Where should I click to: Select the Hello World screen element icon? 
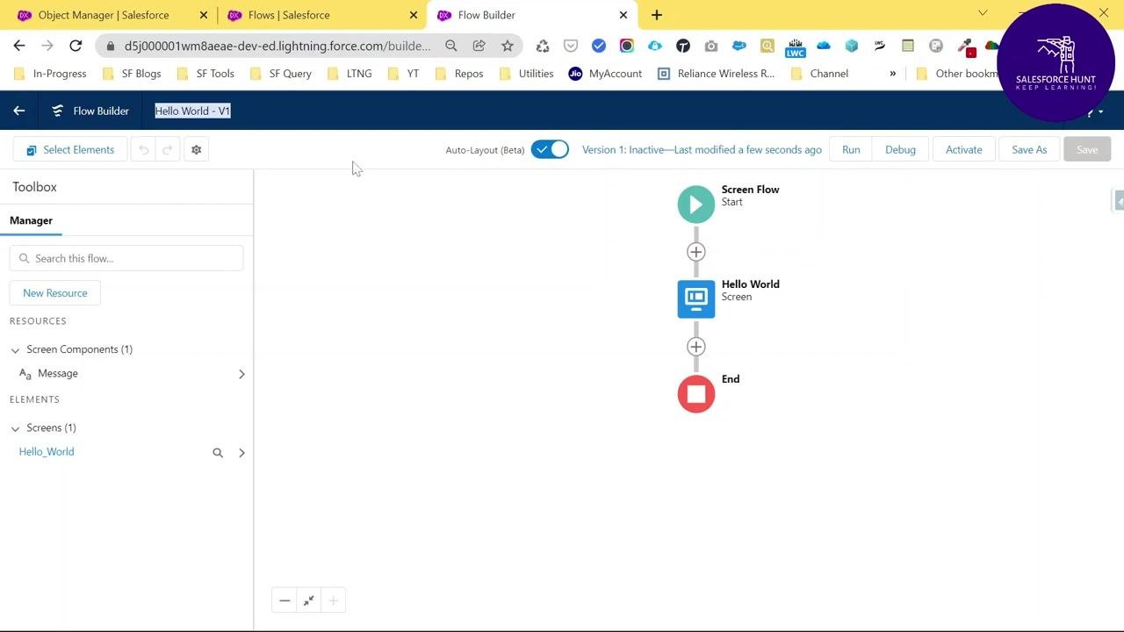pyautogui.click(x=696, y=299)
